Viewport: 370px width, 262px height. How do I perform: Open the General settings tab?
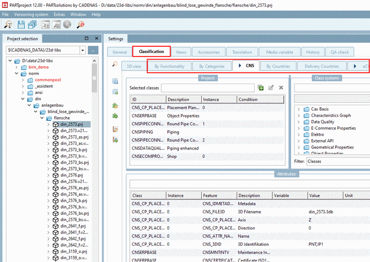(x=119, y=52)
